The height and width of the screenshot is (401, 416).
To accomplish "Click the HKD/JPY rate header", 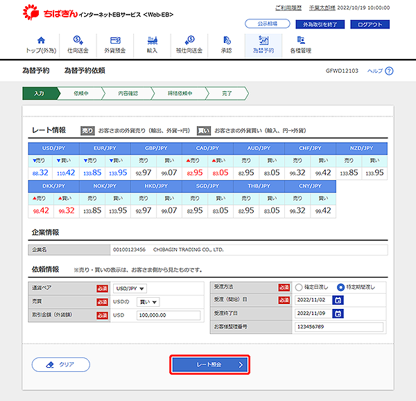I will pyautogui.click(x=156, y=186).
